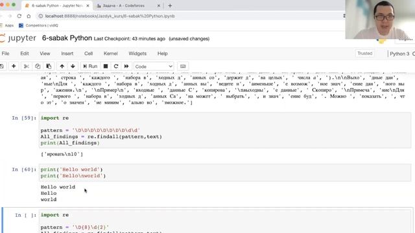The width and height of the screenshot is (415, 233).
Task: Run the selected cell
Action: (x=90, y=66)
